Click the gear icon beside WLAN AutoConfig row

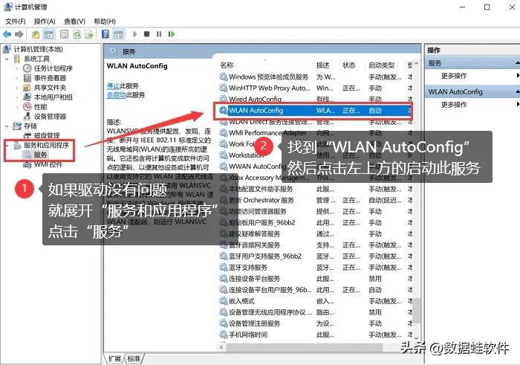tap(224, 110)
